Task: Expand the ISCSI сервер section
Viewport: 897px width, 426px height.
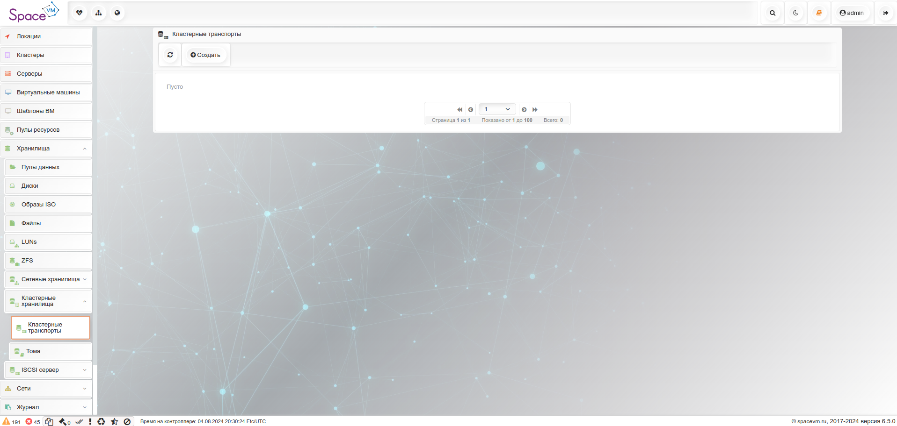Action: coord(48,370)
